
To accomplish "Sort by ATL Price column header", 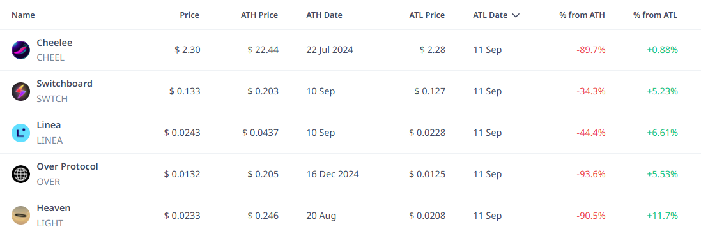I will click(x=427, y=15).
